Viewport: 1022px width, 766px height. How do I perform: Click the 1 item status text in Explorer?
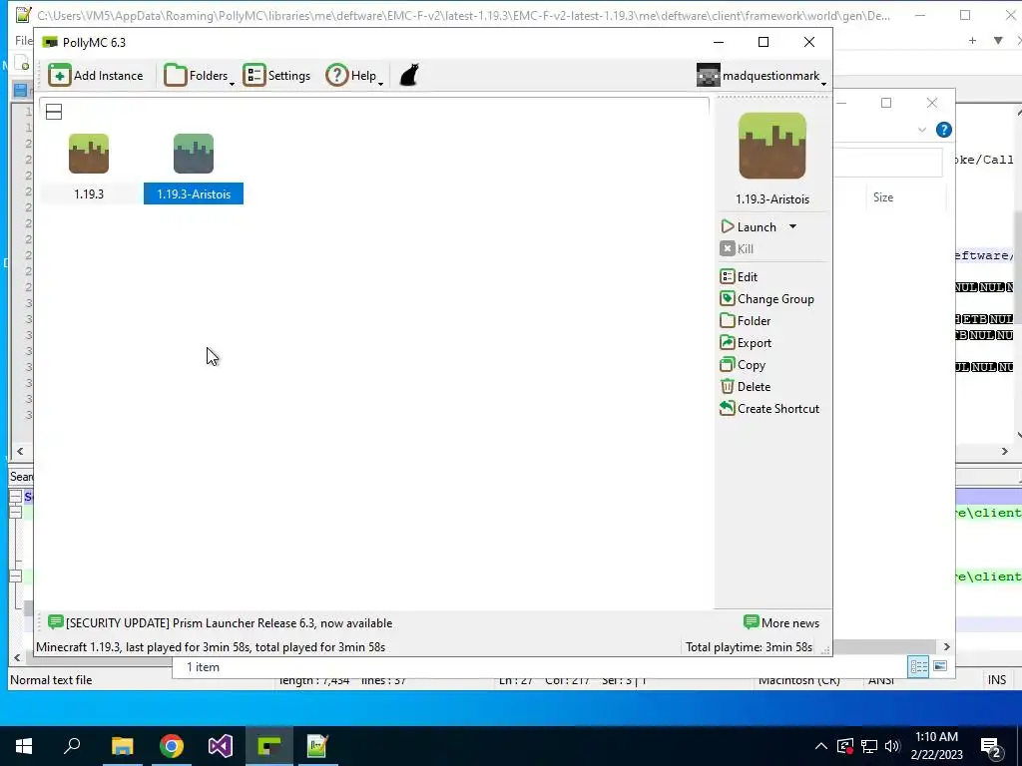point(203,667)
